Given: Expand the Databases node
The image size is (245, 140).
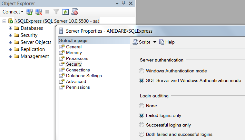Looking at the screenshot, I should tap(11, 28).
